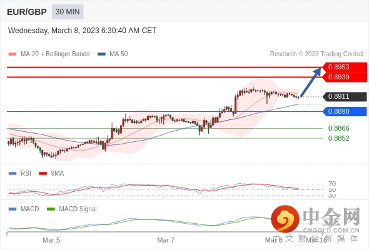Viewport: 369px width, 250px height.
Task: Click the blue 0.8890 pivot price tag
Action: point(345,111)
